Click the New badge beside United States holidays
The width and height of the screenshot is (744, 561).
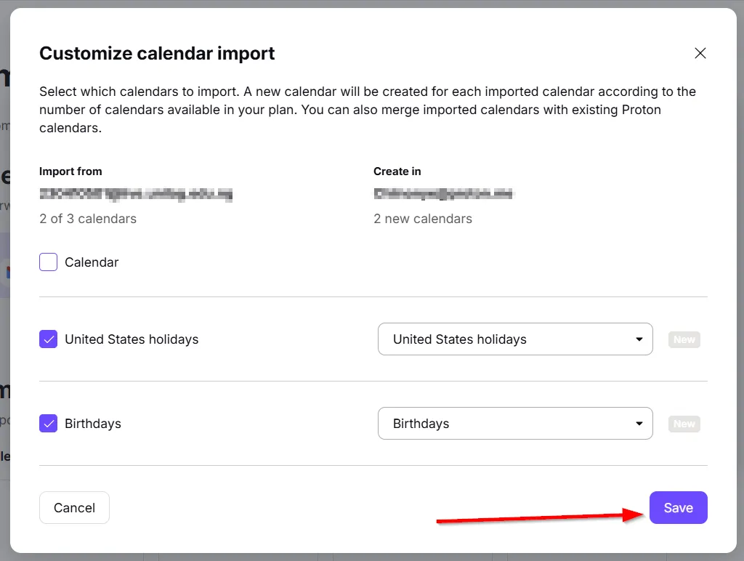coord(684,339)
